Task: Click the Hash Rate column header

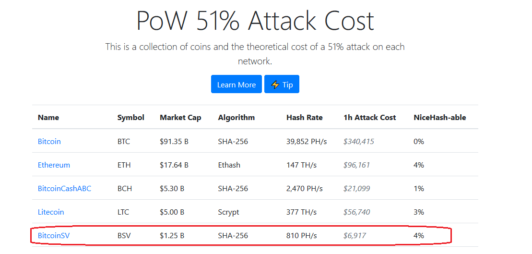Action: click(304, 118)
